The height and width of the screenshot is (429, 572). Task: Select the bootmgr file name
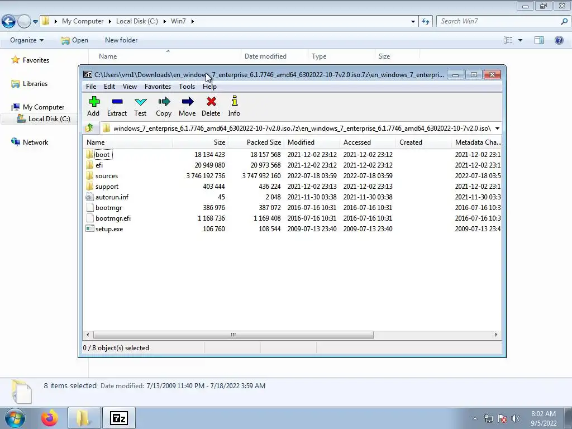coord(109,208)
